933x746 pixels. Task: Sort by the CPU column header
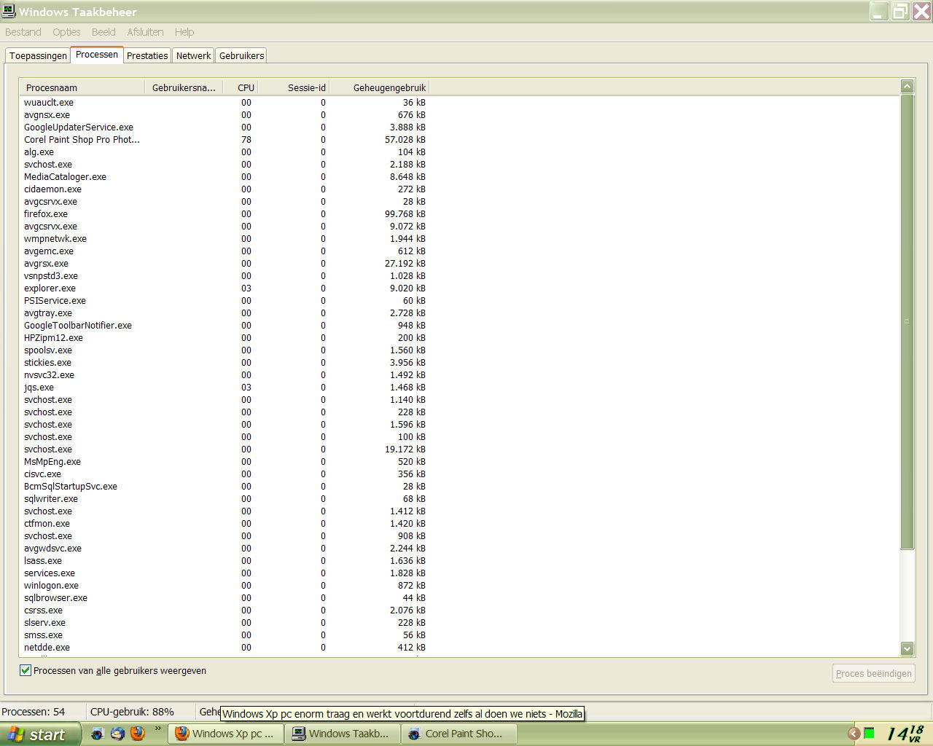point(240,87)
